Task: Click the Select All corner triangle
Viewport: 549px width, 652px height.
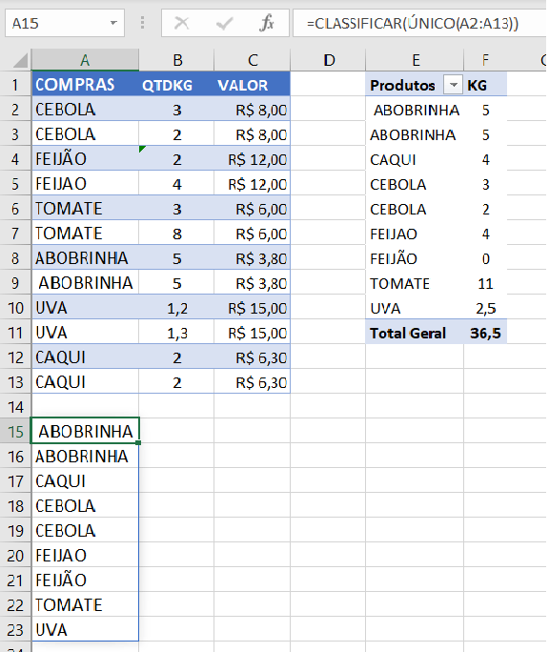Action: click(20, 60)
